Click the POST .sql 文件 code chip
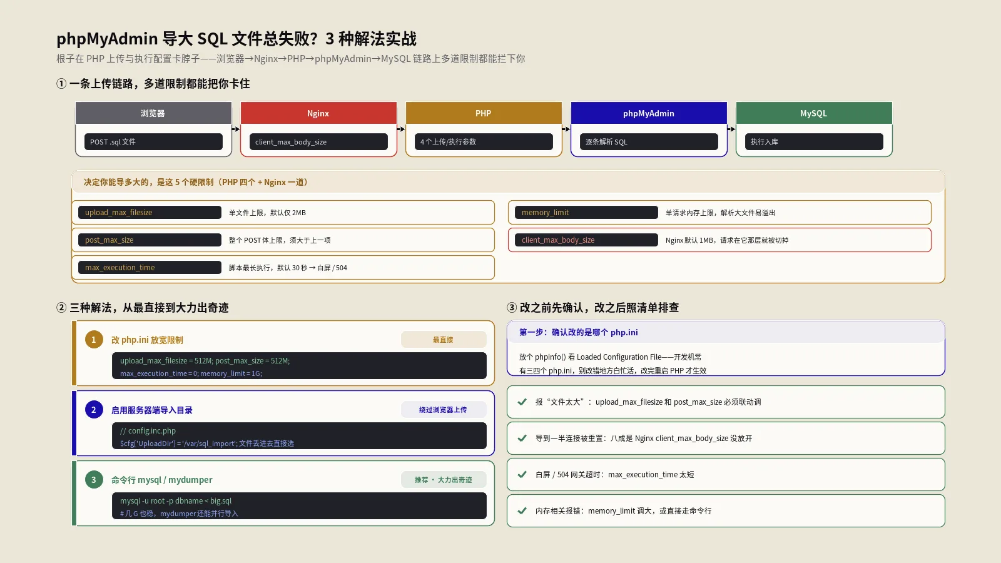 pos(153,142)
